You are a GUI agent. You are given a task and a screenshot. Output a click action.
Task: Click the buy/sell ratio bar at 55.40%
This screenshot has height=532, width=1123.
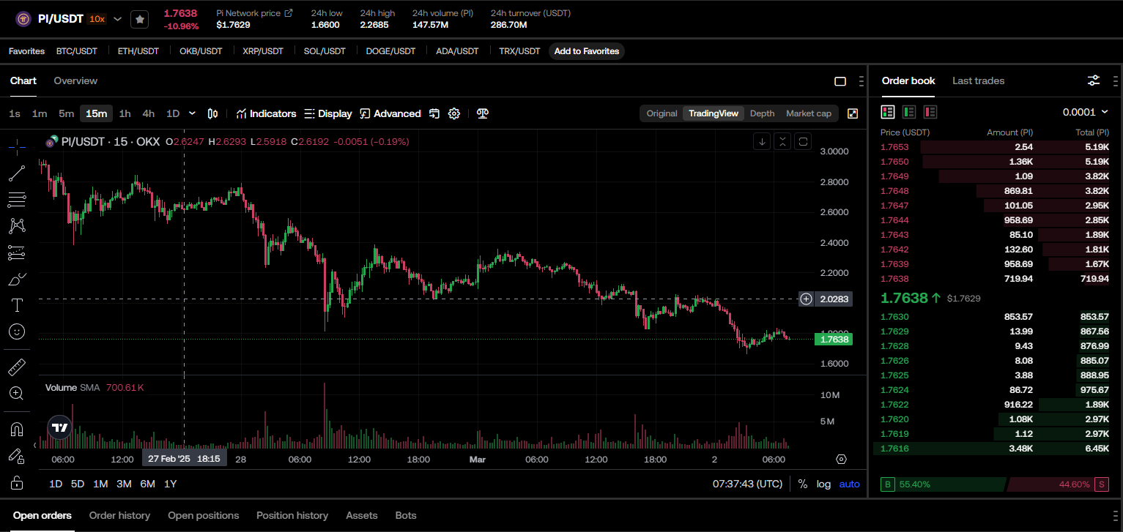[943, 484]
